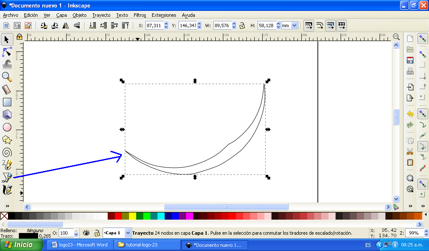
Task: Click the no-color X swatch
Action: pyautogui.click(x=4, y=216)
